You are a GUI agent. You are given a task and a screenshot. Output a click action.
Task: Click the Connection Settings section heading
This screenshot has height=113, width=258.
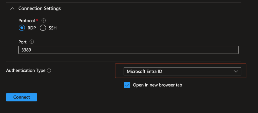(40, 8)
